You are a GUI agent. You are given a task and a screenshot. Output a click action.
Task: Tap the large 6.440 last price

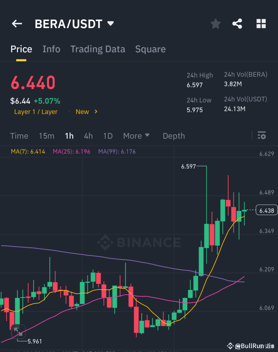(x=33, y=83)
